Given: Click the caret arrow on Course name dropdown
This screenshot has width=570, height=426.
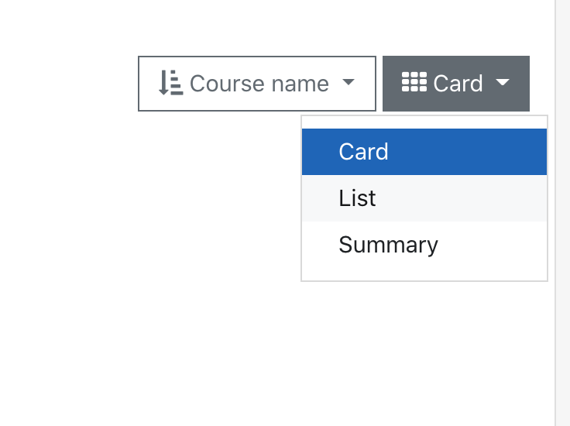Looking at the screenshot, I should (349, 82).
